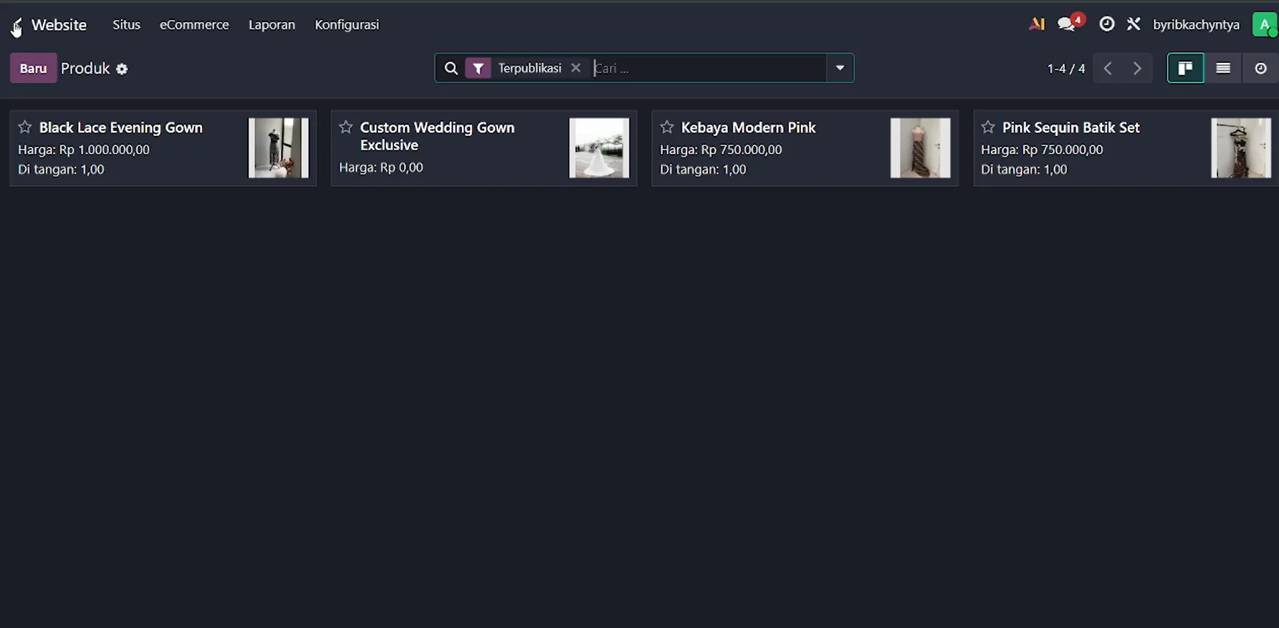Viewport: 1279px width, 628px height.
Task: Open the Black Lace Evening Gown title
Action: (120, 127)
